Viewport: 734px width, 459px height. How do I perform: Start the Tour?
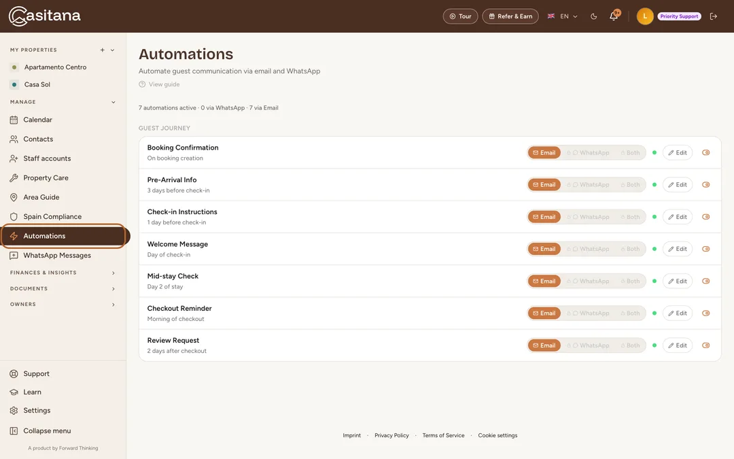coord(460,16)
